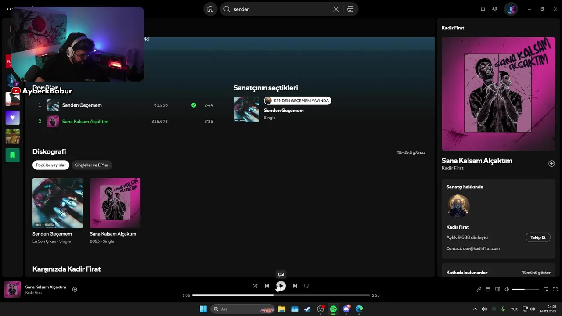This screenshot has width=562, height=316.
Task: Click green saved checkmark on Senden Geçemem
Action: [x=194, y=105]
